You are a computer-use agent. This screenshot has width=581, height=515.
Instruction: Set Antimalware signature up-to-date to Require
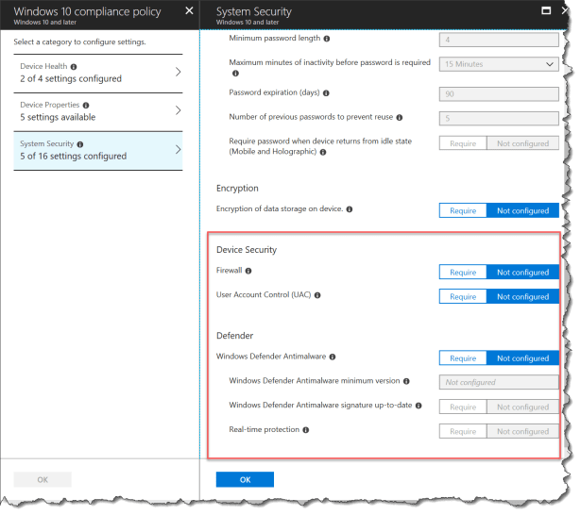pyautogui.click(x=463, y=407)
